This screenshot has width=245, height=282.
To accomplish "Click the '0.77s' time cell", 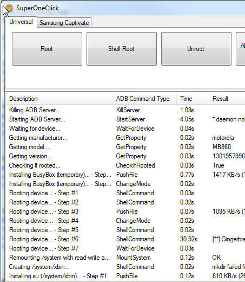I will [x=187, y=175].
